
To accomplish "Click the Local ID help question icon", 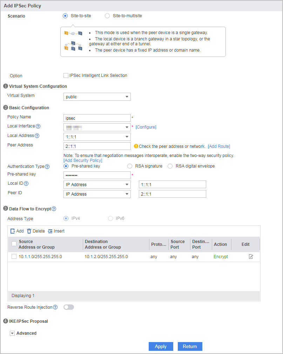I will (x=26, y=184).
